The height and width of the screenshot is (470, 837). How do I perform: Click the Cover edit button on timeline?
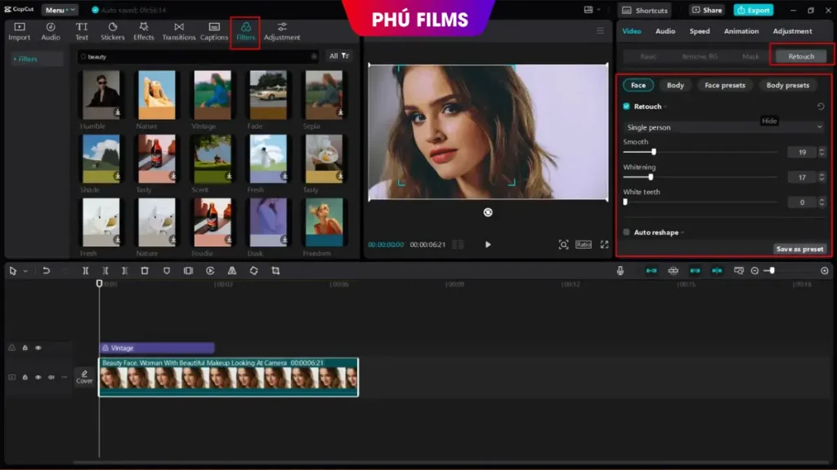pos(84,377)
